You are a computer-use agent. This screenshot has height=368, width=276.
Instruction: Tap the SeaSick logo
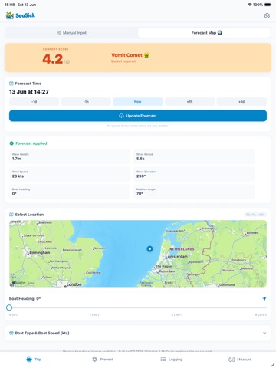(x=21, y=15)
